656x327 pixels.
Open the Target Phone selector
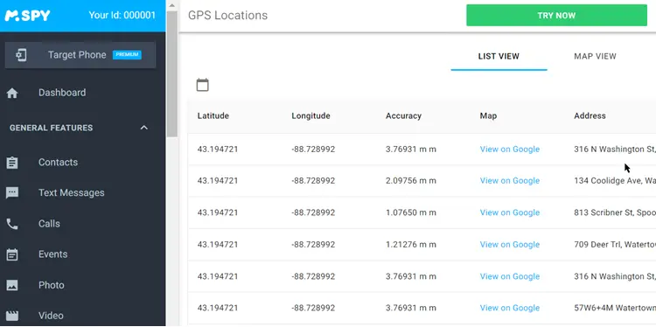[x=80, y=55]
